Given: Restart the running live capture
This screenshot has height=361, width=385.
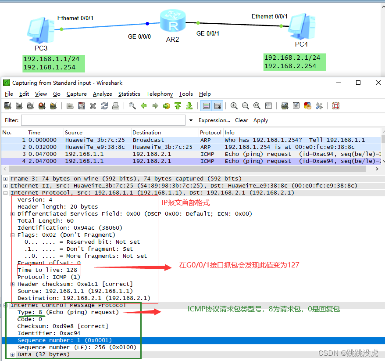Looking at the screenshot, I should point(53,106).
